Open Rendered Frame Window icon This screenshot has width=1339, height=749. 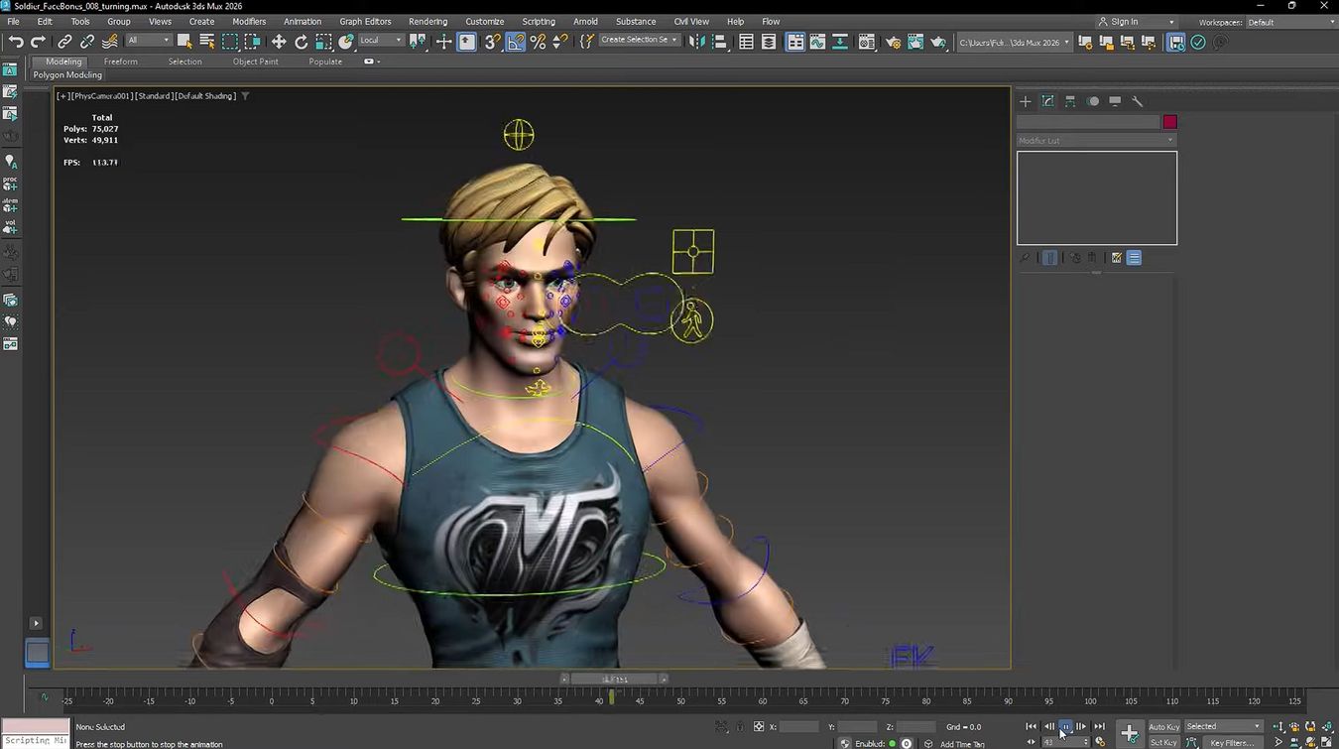pos(915,42)
